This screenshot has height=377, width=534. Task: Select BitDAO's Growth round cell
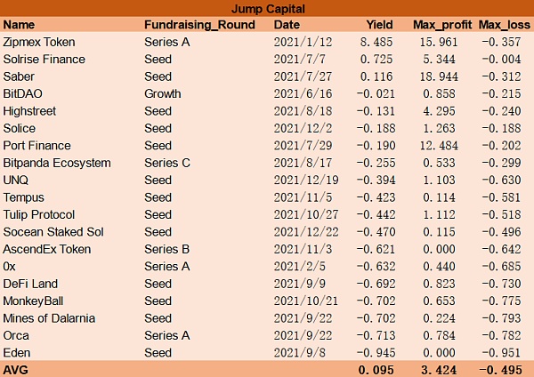162,93
